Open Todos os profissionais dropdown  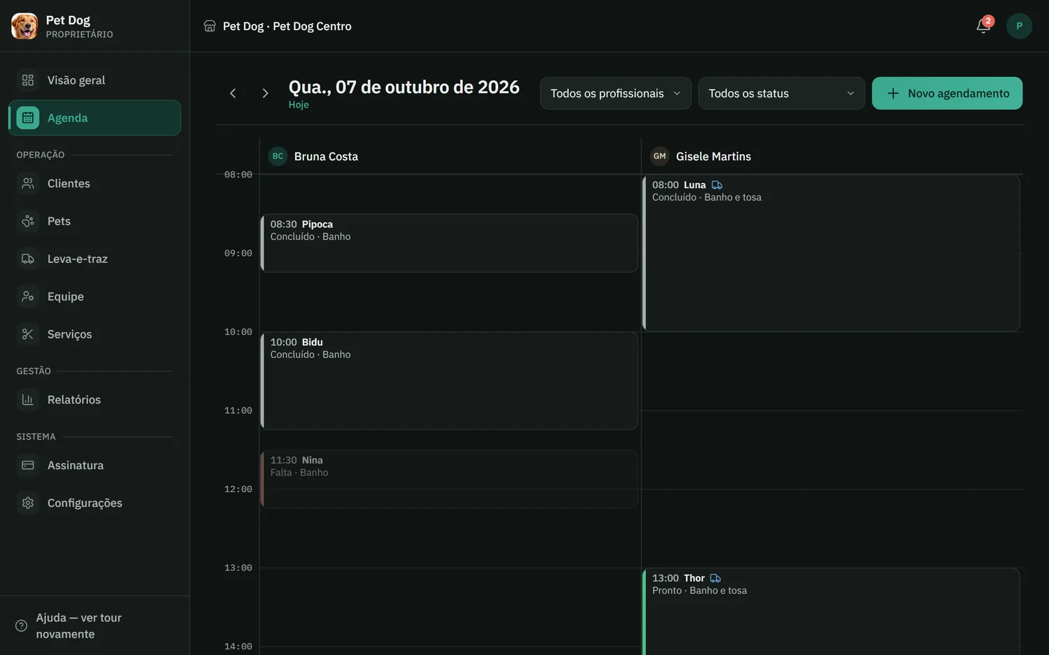click(615, 93)
